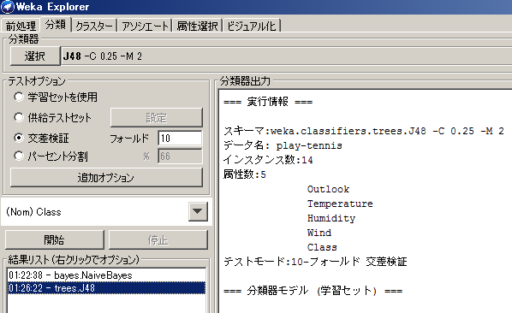This screenshot has width=512, height=313.
Task: Open the 追加オプション dialog
Action: pos(106,177)
